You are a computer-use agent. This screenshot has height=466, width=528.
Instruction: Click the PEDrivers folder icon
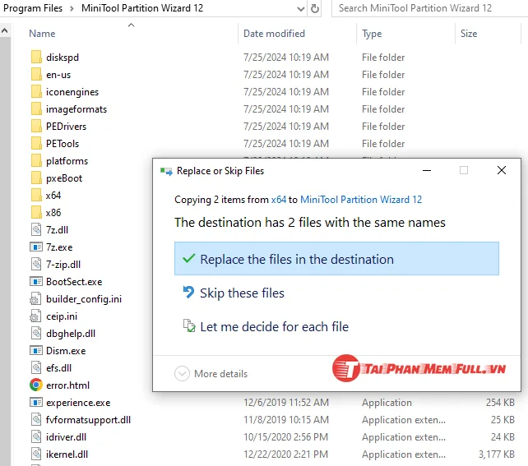click(x=36, y=127)
